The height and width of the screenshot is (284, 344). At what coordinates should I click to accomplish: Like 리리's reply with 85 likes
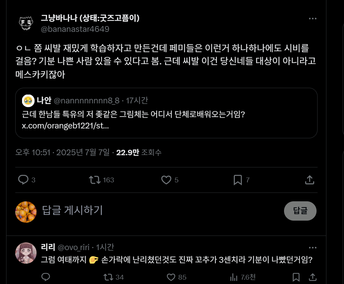coord(171,277)
